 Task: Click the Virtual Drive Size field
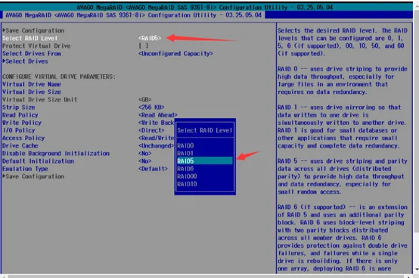pos(32,92)
